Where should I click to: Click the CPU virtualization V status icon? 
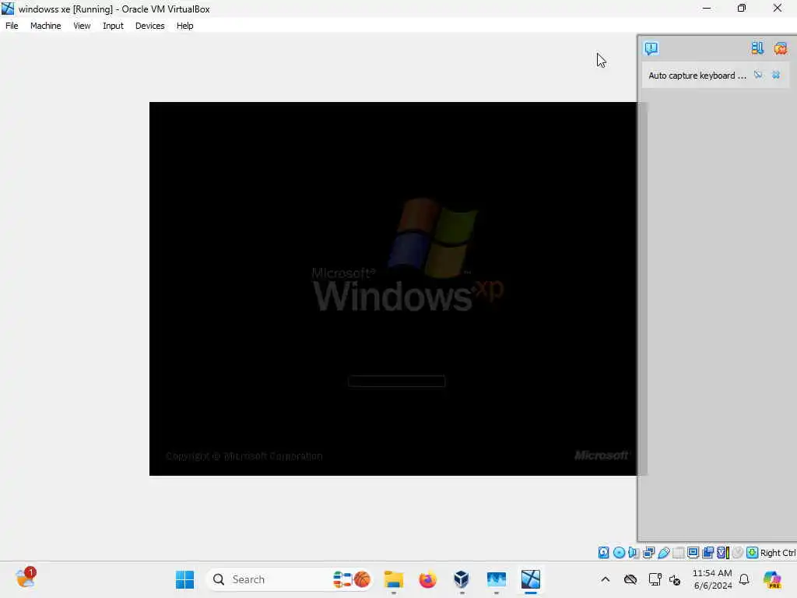(723, 553)
